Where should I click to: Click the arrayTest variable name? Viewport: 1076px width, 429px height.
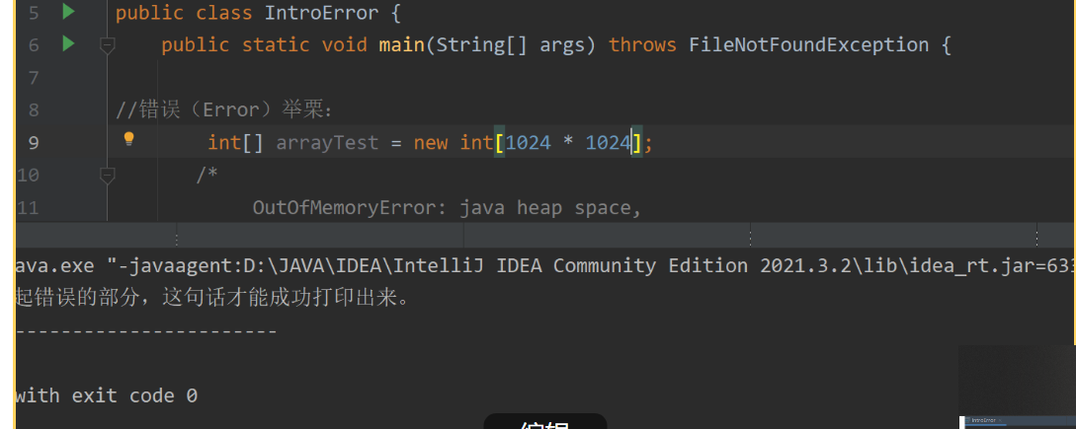(x=327, y=143)
